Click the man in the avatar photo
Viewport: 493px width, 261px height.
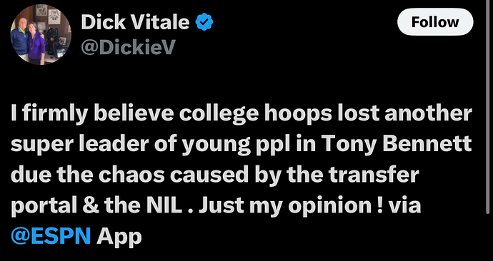tap(20, 39)
